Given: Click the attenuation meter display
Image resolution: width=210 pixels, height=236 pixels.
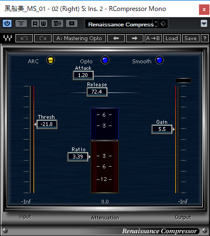Looking at the screenshot, I should click(x=105, y=151).
